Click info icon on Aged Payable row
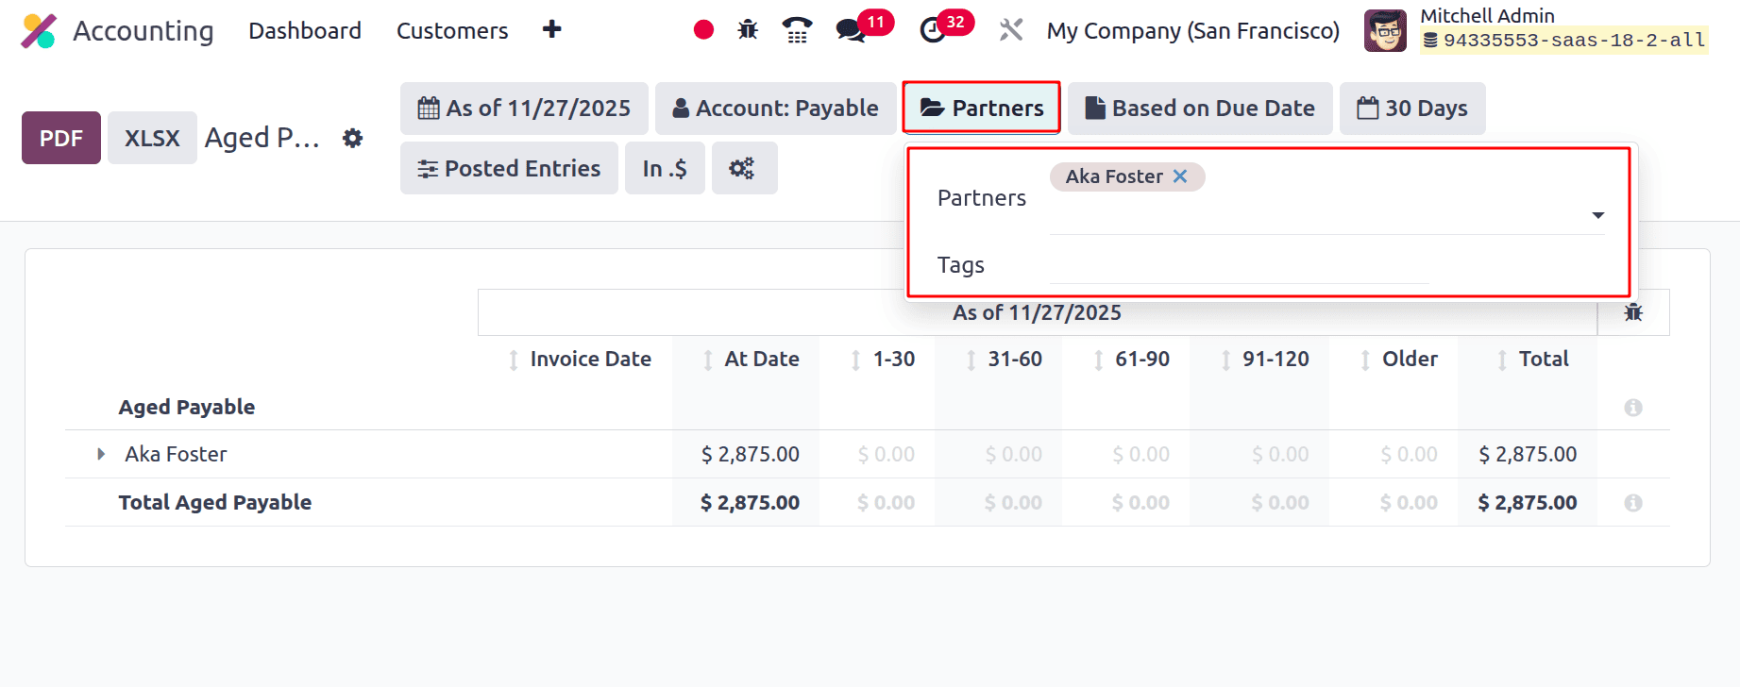 click(x=1633, y=408)
